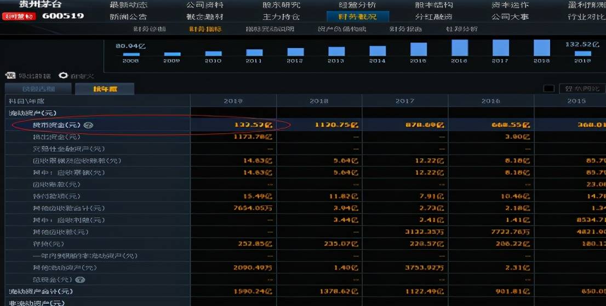Open the 股东研究 menu item
This screenshot has height=306, width=606.
pos(281,5)
